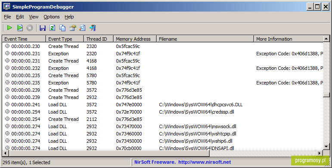
Task: Click the '295 item(s), 1 Selected' status text
Action: pyautogui.click(x=26, y=162)
